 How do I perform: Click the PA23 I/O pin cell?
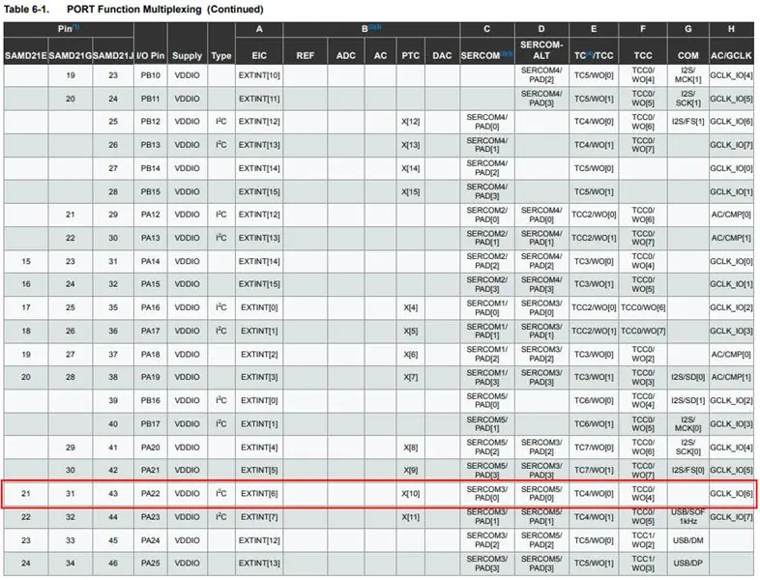[x=150, y=517]
